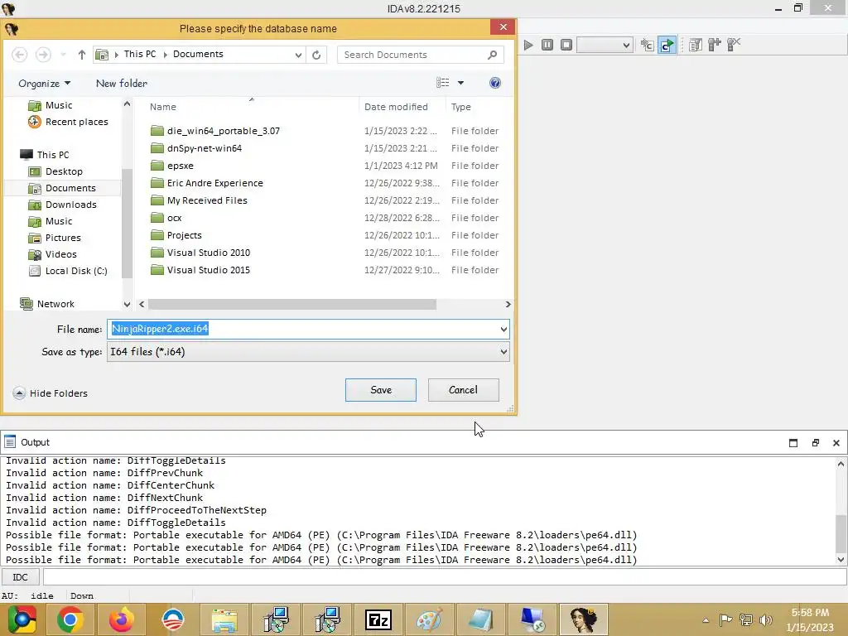Open Paint from the taskbar
The width and height of the screenshot is (848, 636).
[430, 619]
